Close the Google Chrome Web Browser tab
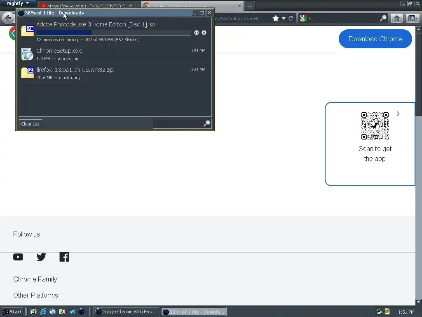422x317 pixels. [x=239, y=5]
